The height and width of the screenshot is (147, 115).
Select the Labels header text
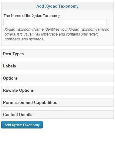(9, 66)
